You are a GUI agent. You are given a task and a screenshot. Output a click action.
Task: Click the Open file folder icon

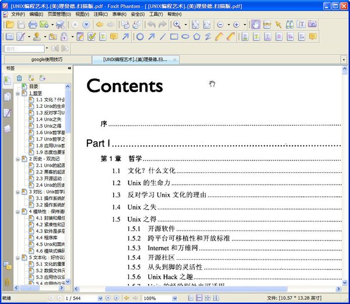point(9,25)
